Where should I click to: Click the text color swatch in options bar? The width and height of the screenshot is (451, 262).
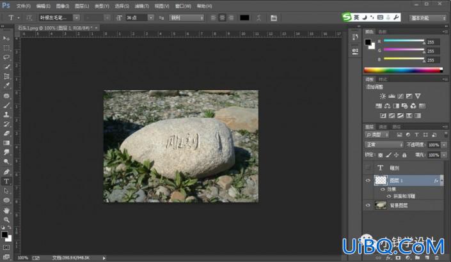[244, 18]
